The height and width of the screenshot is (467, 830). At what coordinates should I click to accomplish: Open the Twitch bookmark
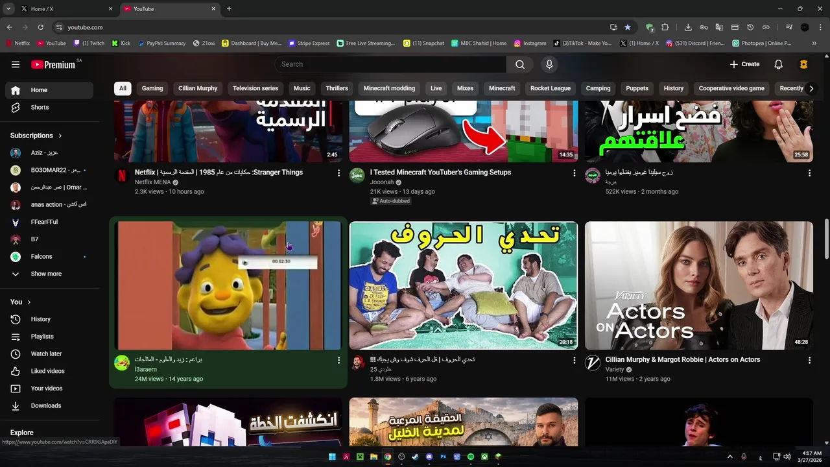coord(89,43)
